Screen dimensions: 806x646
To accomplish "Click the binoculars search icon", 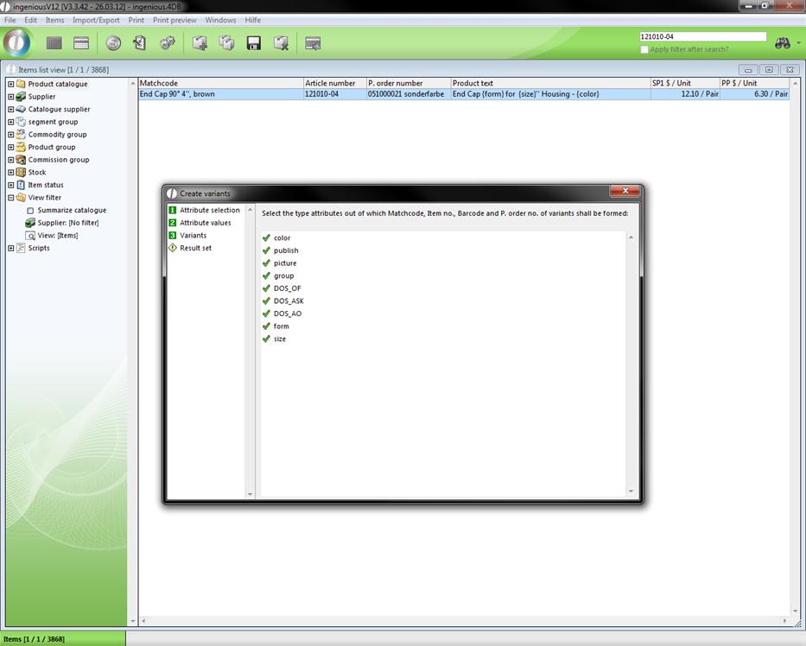I will (782, 42).
